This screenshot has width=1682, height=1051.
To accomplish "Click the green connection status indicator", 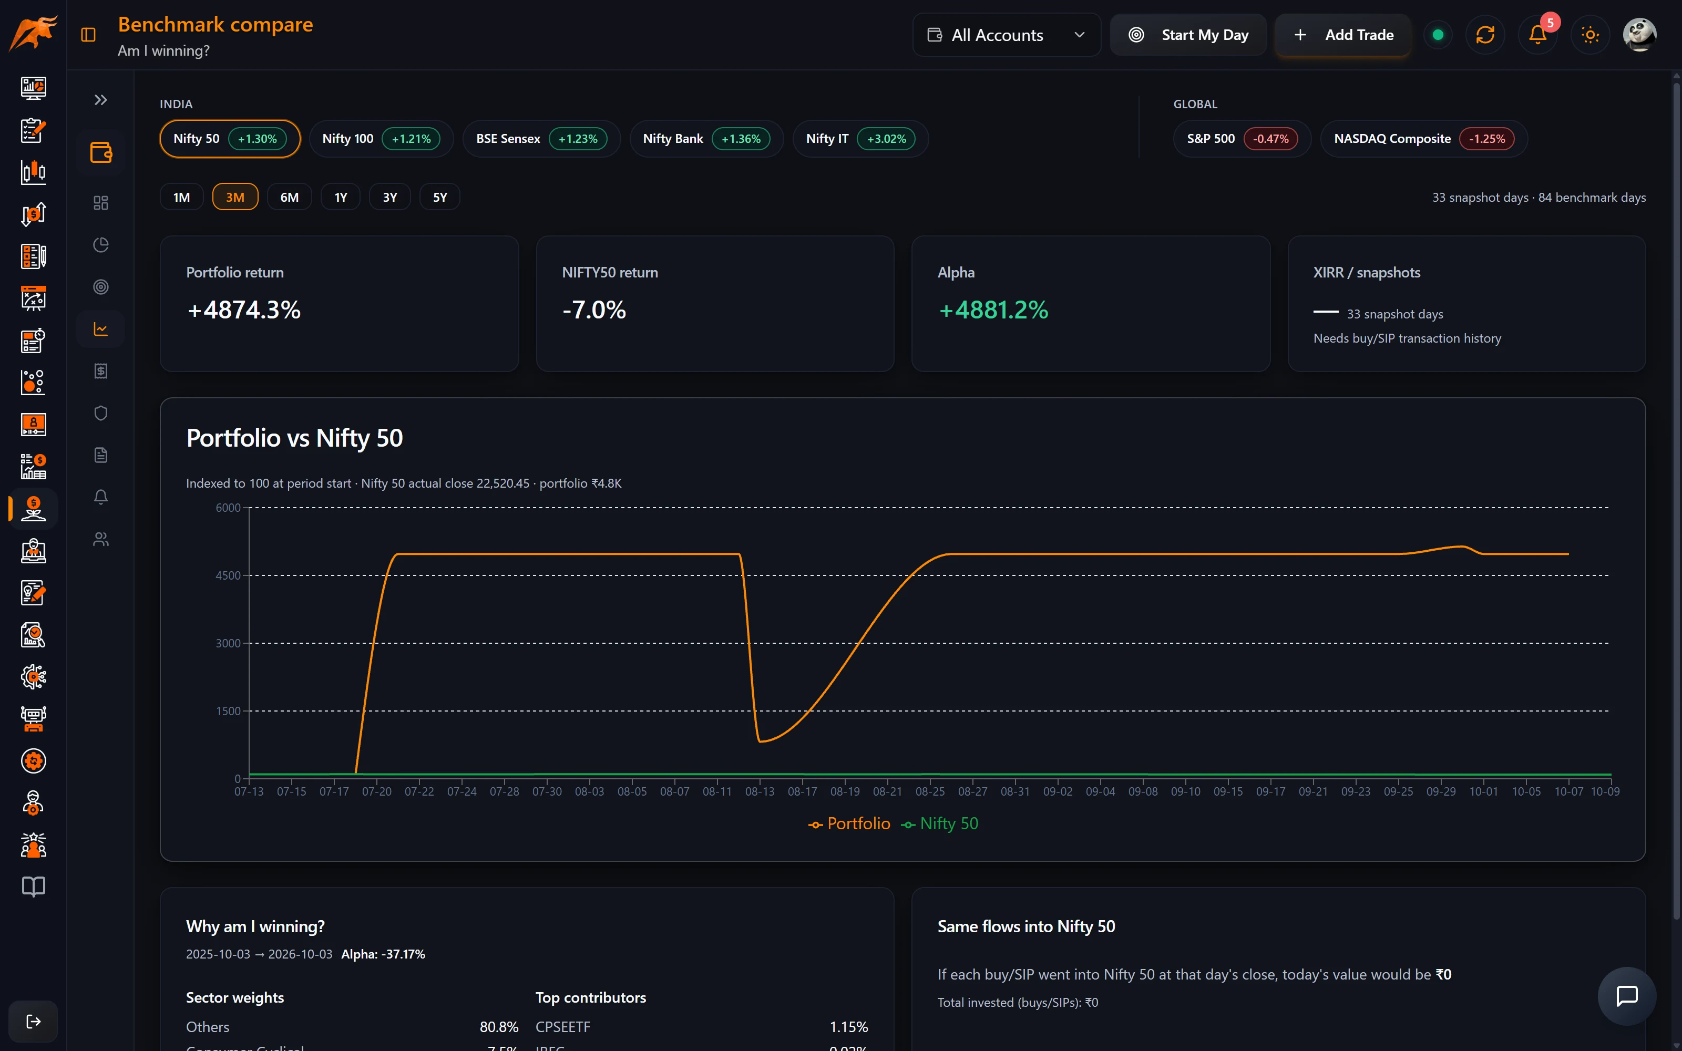I will coord(1438,35).
